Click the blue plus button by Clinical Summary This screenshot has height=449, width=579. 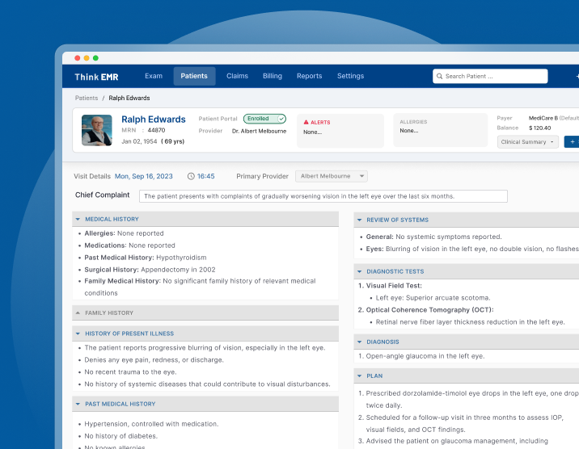coord(573,141)
